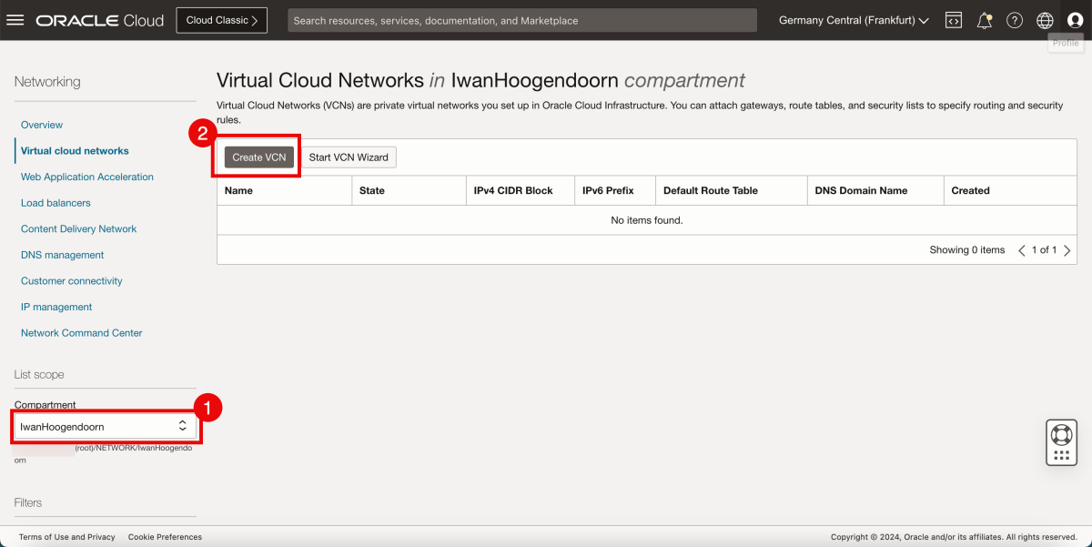Open the user Profile avatar menu

pyautogui.click(x=1074, y=19)
